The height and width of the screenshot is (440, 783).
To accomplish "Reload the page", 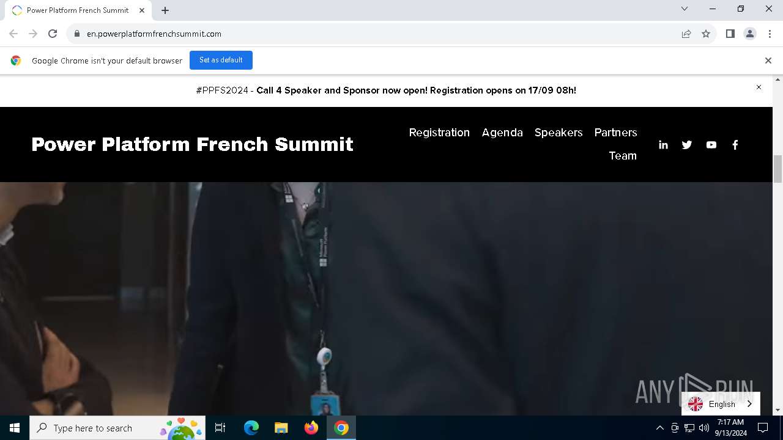I will pos(53,34).
